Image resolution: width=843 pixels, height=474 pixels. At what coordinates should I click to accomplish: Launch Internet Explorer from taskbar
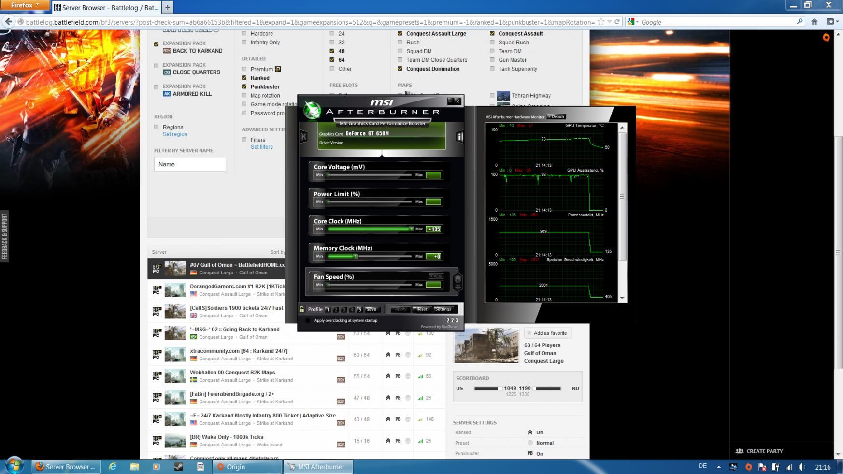[x=113, y=467]
